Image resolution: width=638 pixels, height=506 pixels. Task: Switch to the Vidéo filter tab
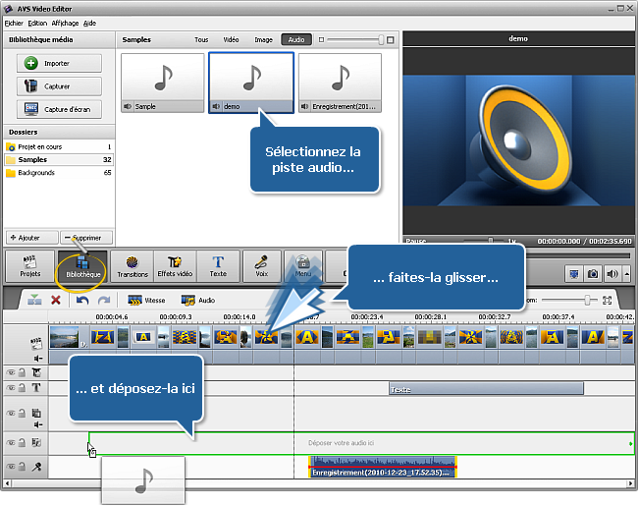231,40
